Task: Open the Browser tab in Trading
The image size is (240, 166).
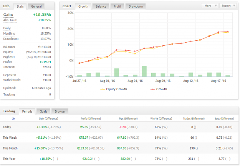Action: coord(60,111)
